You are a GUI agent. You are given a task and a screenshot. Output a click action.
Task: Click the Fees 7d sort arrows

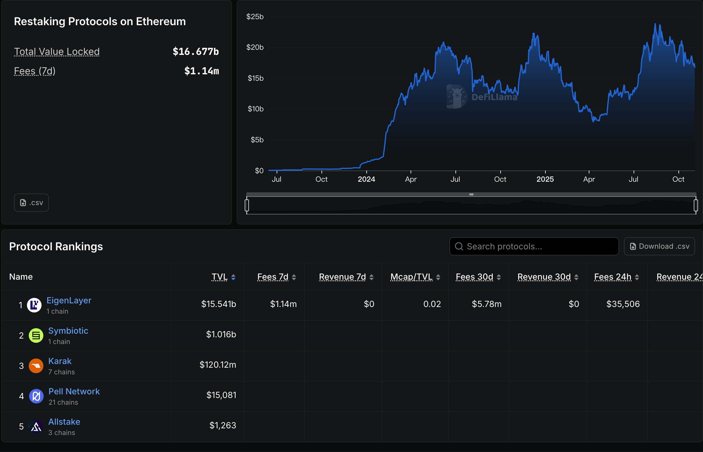click(294, 277)
